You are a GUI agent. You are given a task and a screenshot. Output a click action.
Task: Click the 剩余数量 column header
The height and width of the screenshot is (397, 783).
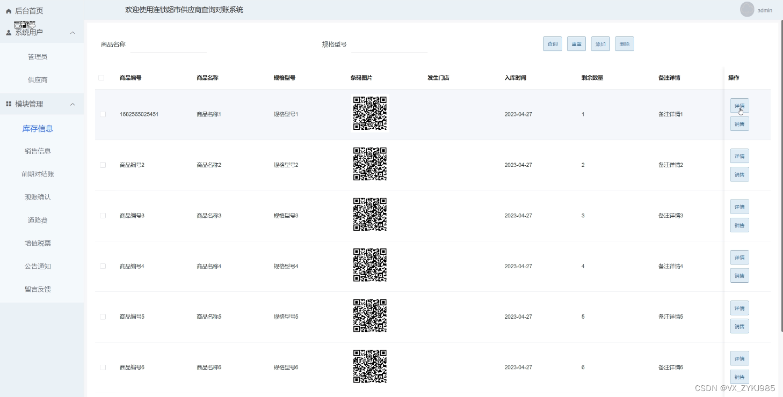click(x=592, y=78)
